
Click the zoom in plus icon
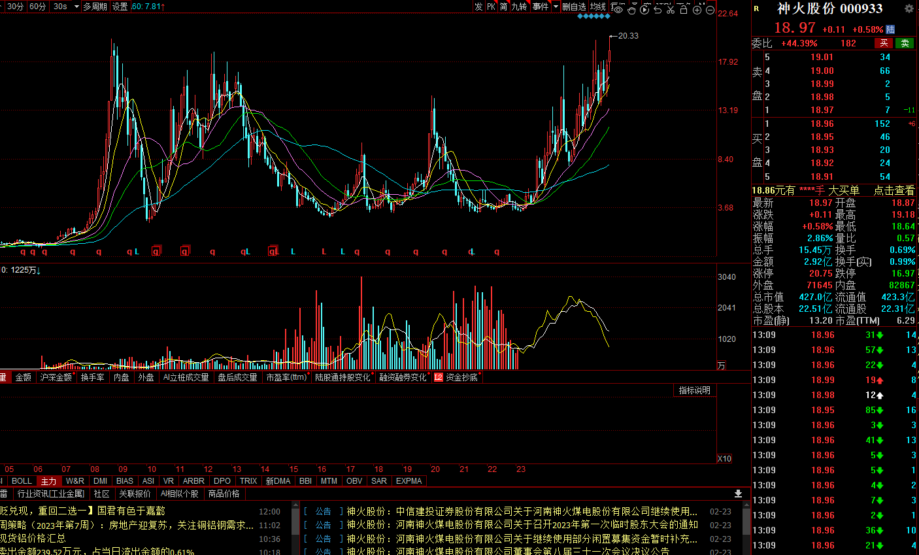697,10
